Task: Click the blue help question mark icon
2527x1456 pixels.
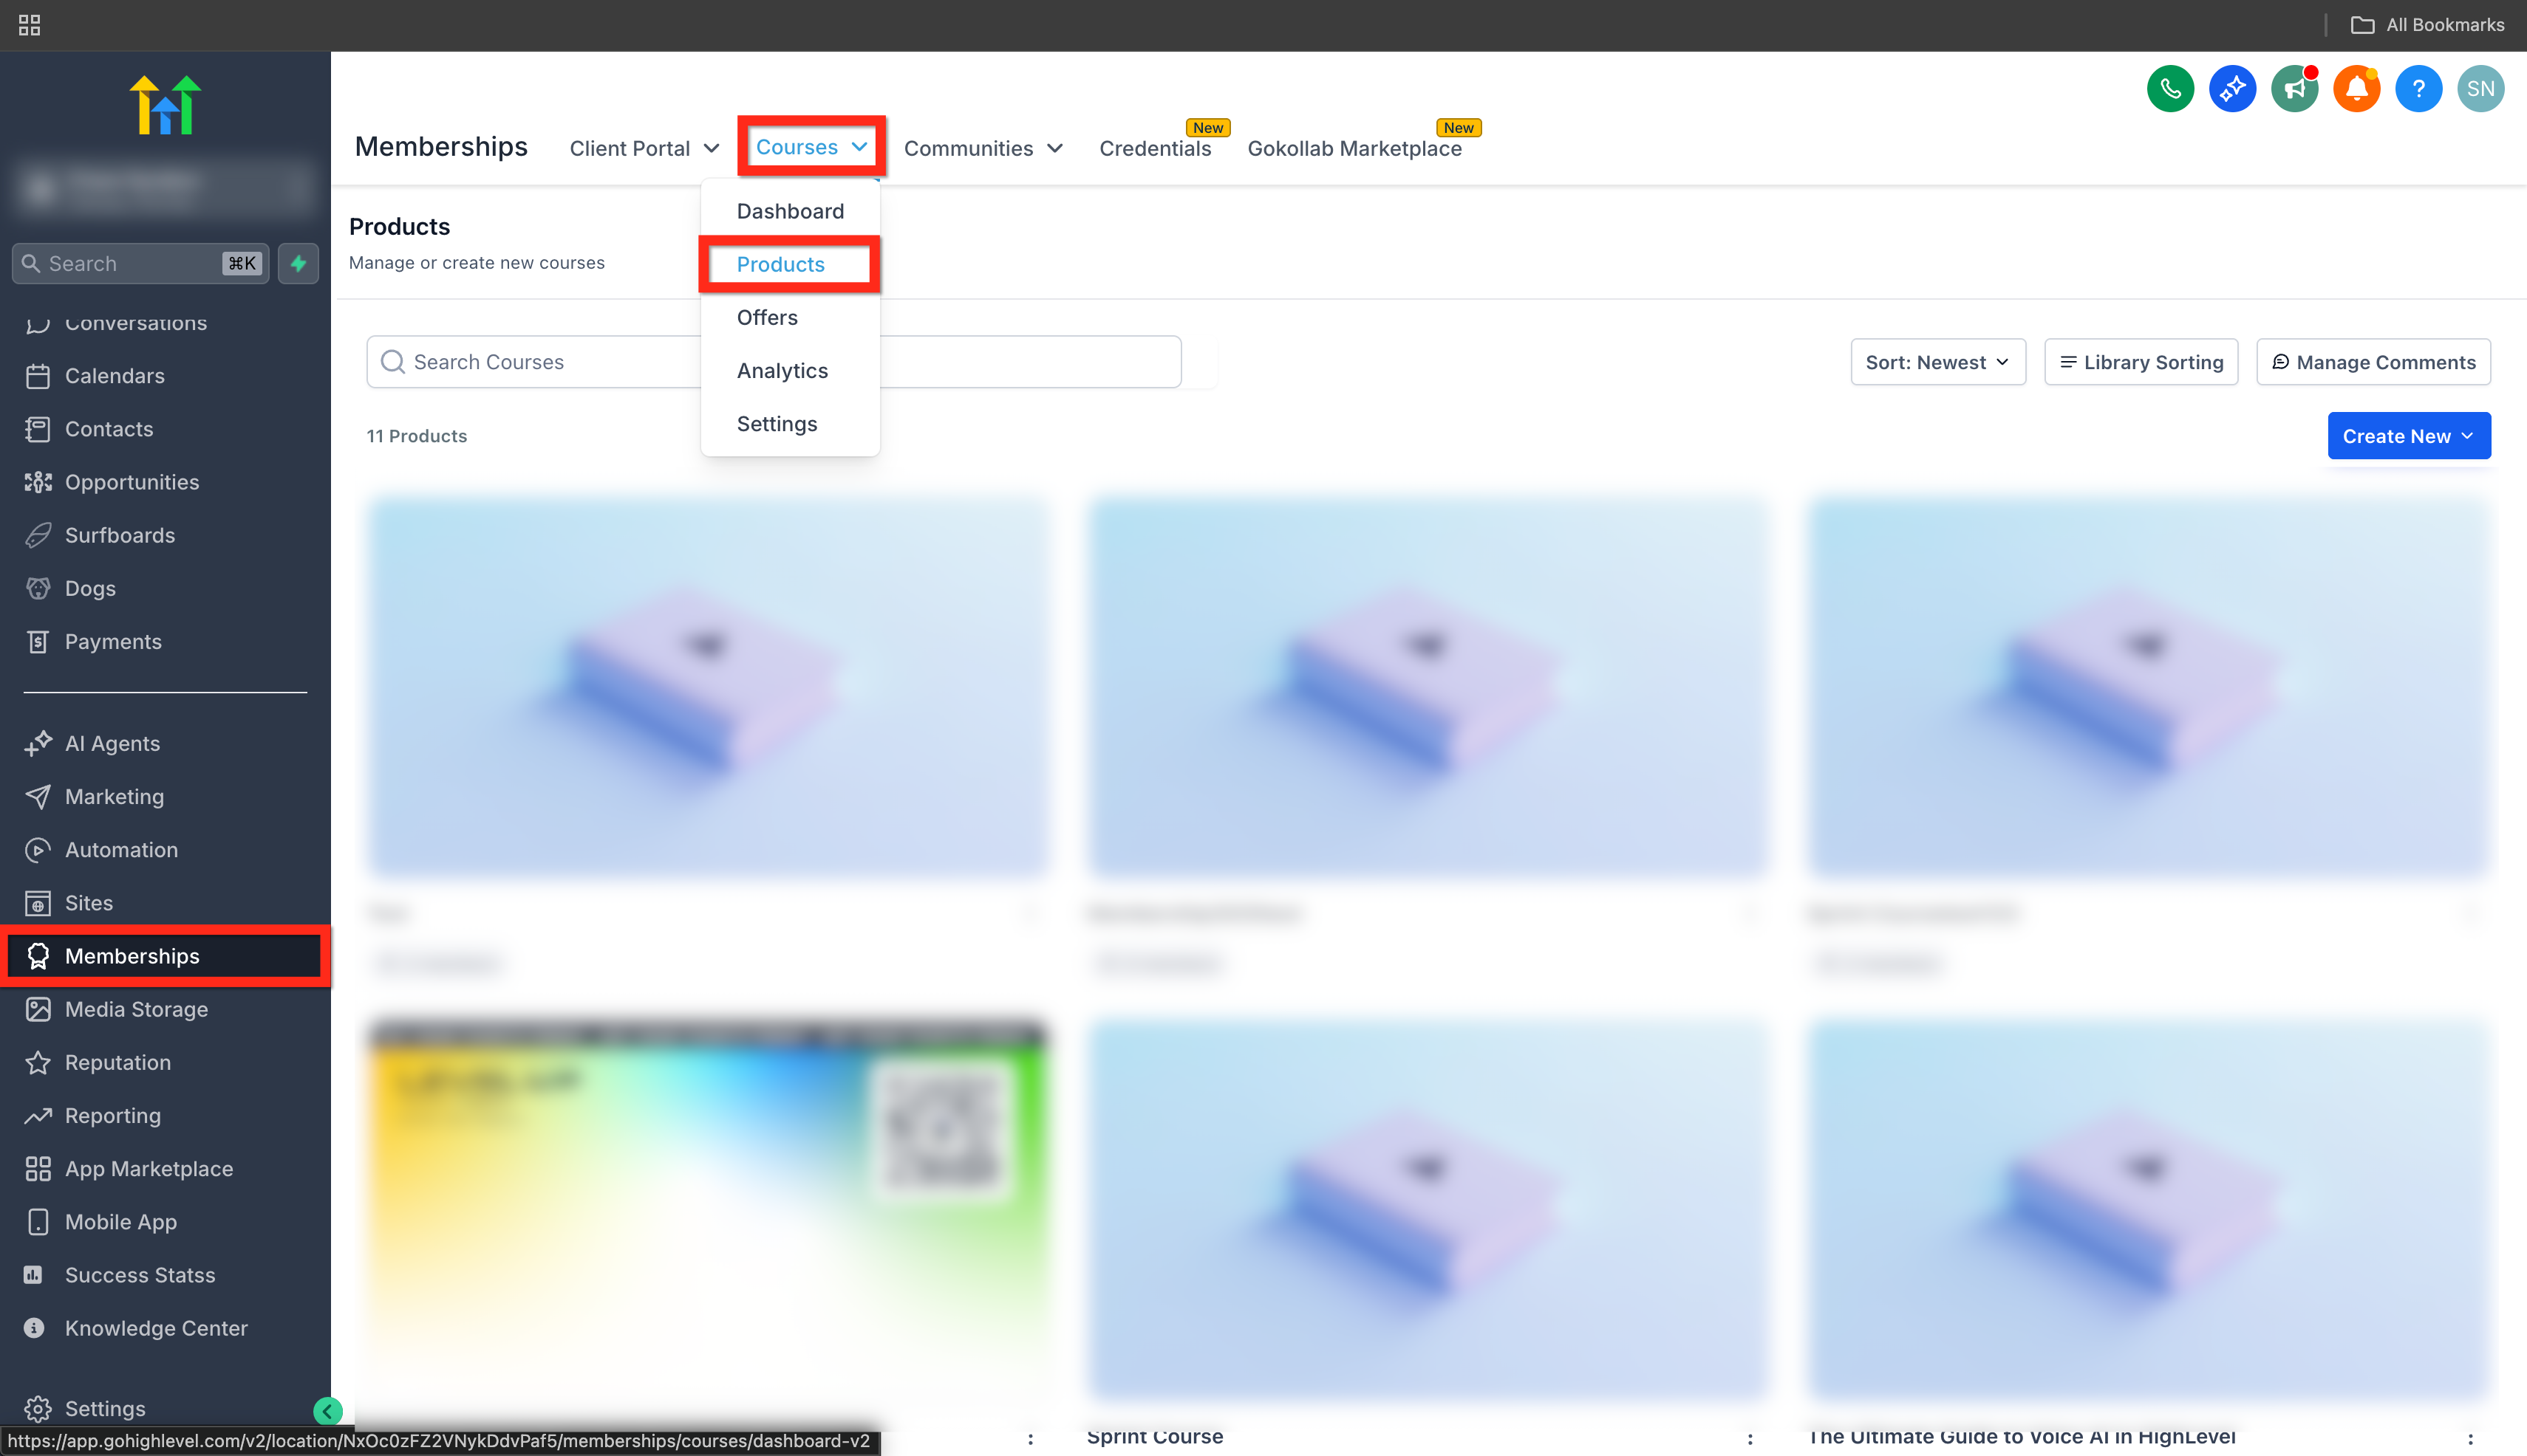Action: pos(2418,89)
